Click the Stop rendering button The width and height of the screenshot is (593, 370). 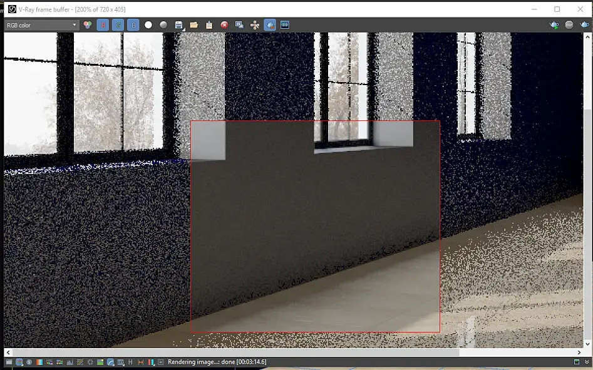tap(569, 25)
